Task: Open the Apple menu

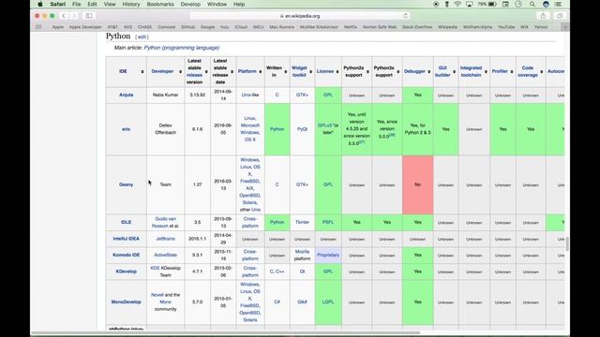Action: pyautogui.click(x=39, y=4)
